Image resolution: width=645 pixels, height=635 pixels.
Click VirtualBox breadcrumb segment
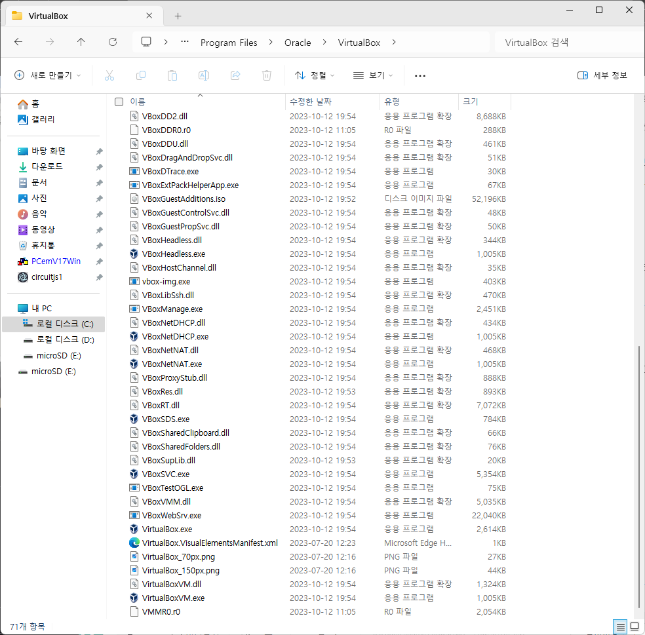point(359,43)
